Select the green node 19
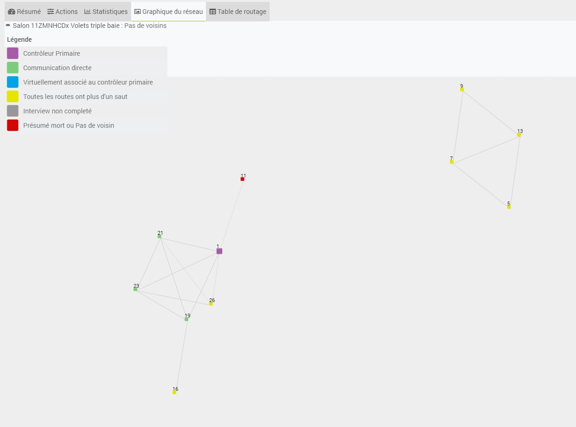 coord(186,319)
